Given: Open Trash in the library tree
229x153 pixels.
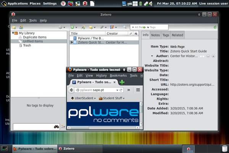Looking at the screenshot, I should [x=27, y=45].
